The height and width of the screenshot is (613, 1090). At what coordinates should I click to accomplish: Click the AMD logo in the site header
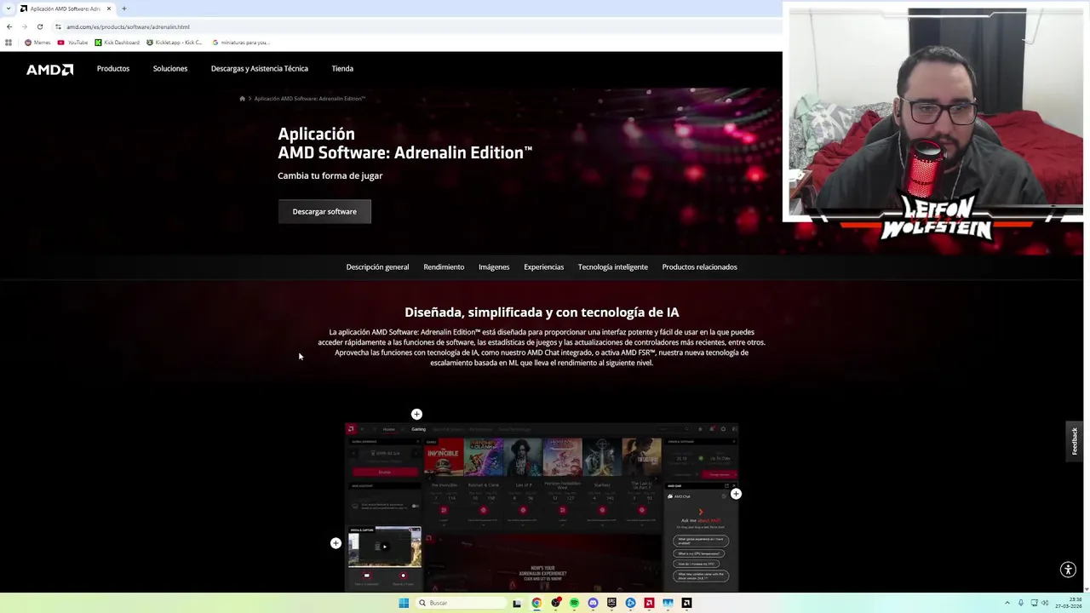pyautogui.click(x=49, y=69)
